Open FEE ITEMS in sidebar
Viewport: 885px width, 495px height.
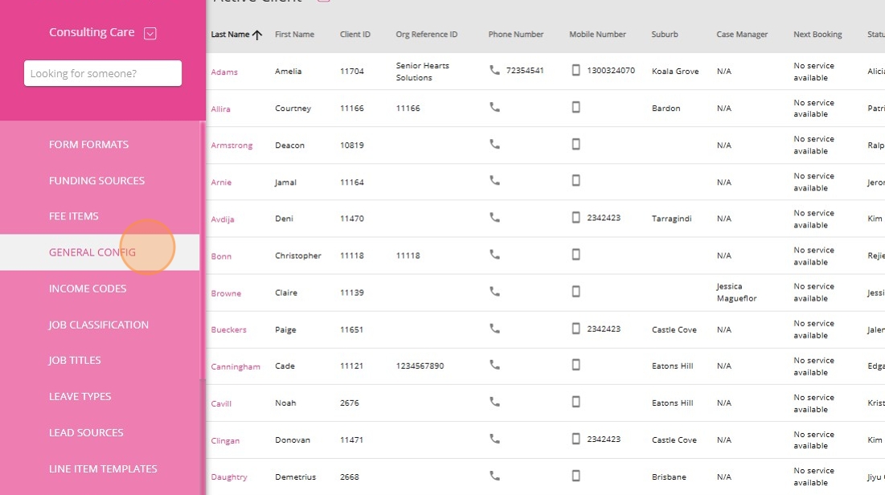point(73,216)
